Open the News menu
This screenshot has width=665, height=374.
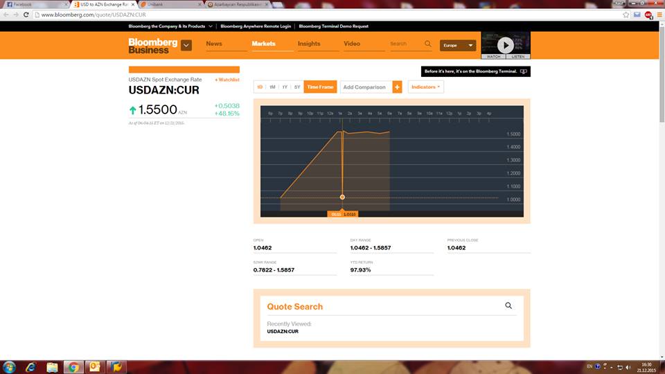(214, 44)
